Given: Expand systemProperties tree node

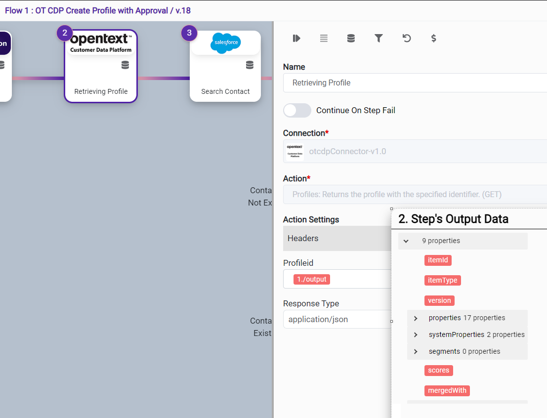Looking at the screenshot, I should coord(416,335).
